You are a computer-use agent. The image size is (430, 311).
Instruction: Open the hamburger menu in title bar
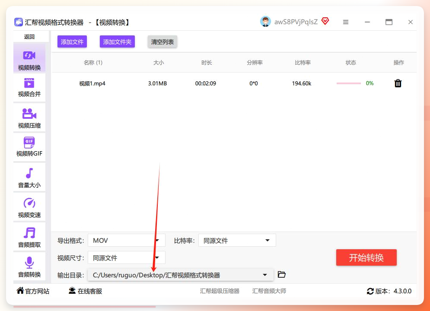pos(346,22)
